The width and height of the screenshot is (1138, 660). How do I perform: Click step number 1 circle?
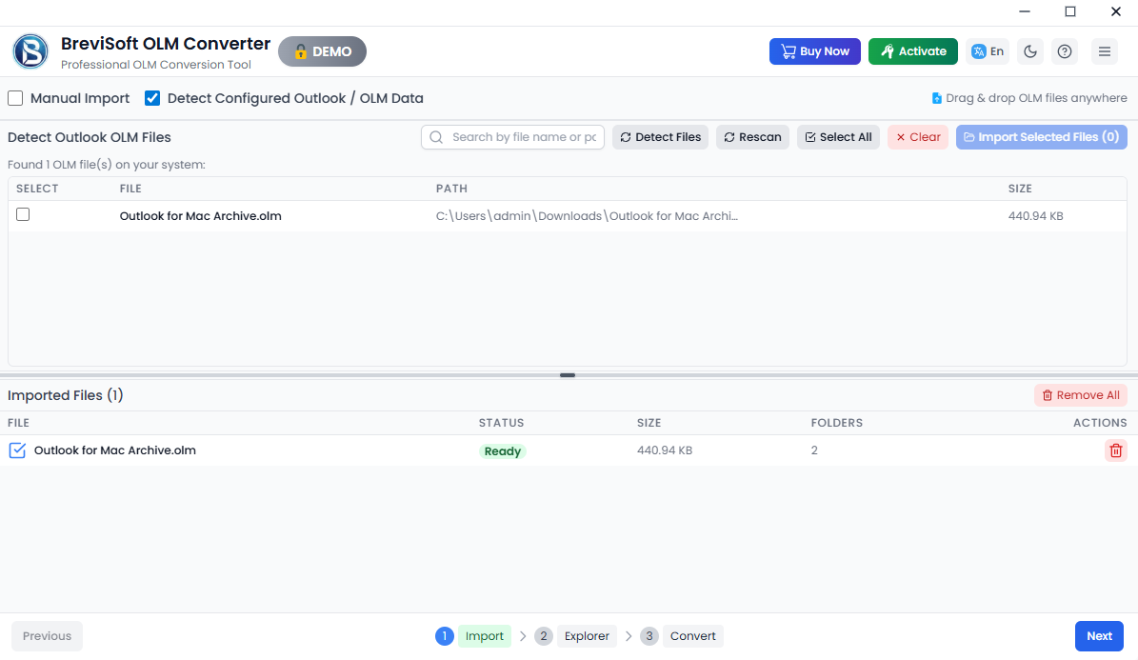[x=444, y=636]
